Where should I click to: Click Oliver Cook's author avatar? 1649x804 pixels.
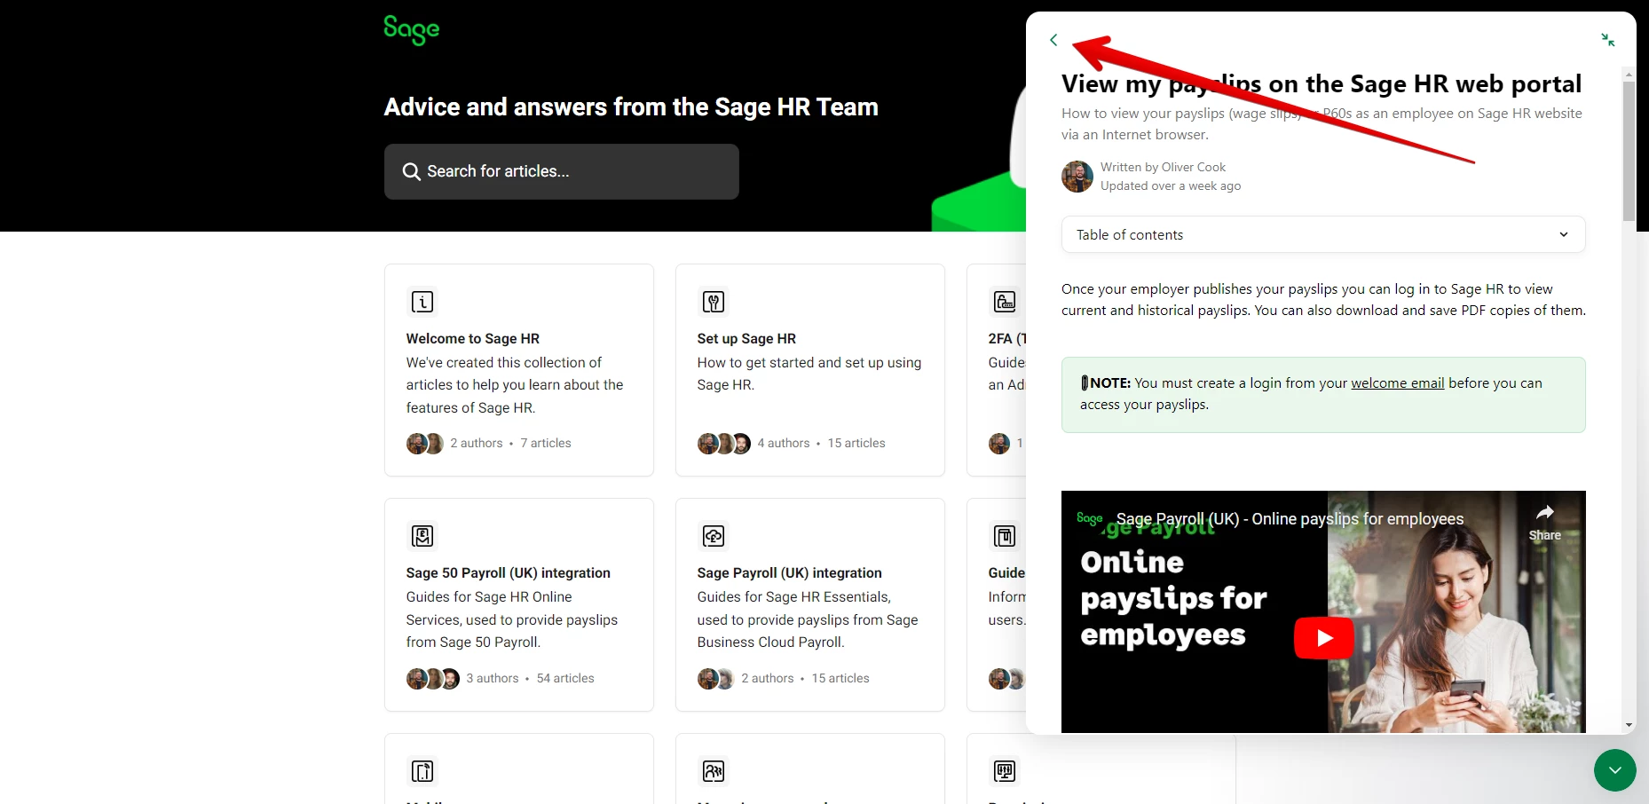point(1077,177)
